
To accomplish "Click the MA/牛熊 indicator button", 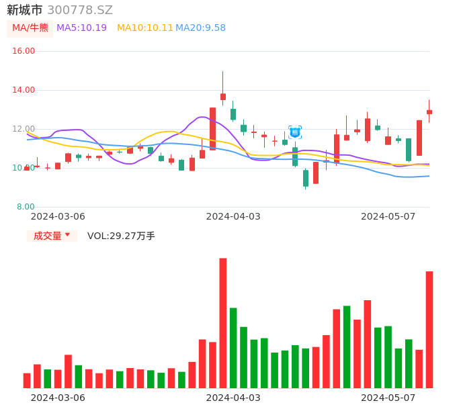I will (30, 28).
